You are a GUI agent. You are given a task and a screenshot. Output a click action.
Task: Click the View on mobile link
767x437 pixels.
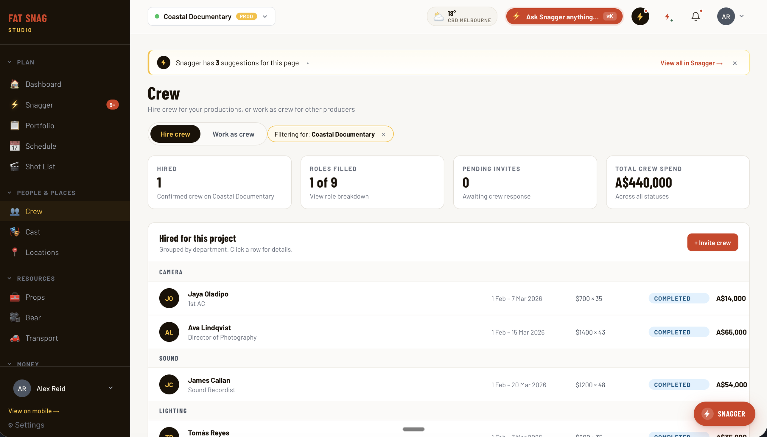tap(34, 411)
